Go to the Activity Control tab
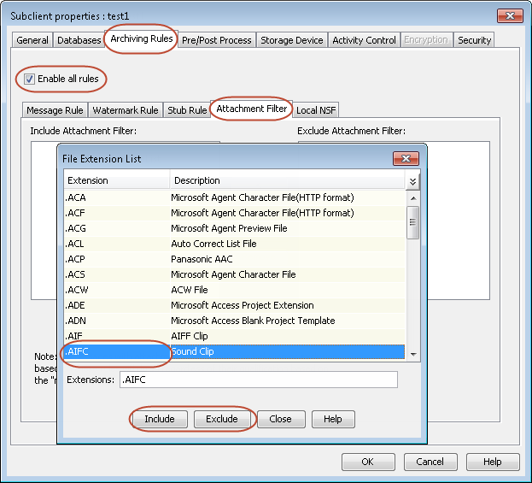This screenshot has height=483, width=532. [364, 40]
